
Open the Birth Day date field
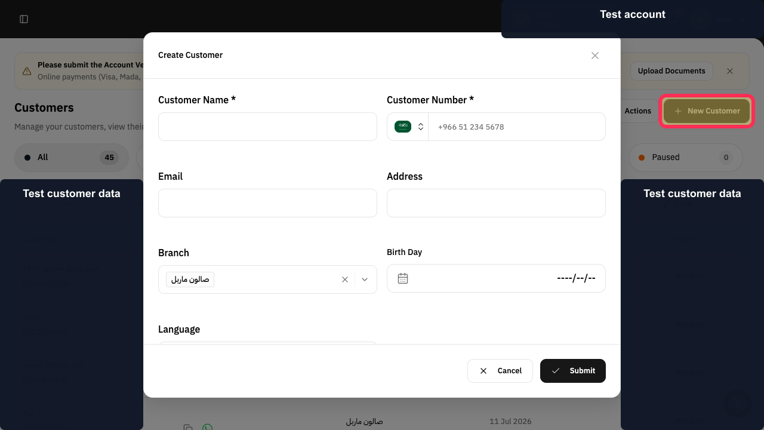496,278
